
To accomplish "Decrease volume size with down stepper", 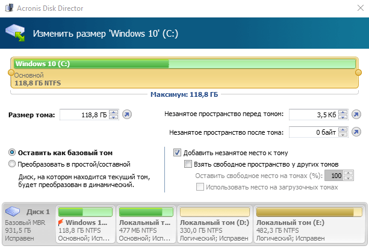I will tap(113, 117).
